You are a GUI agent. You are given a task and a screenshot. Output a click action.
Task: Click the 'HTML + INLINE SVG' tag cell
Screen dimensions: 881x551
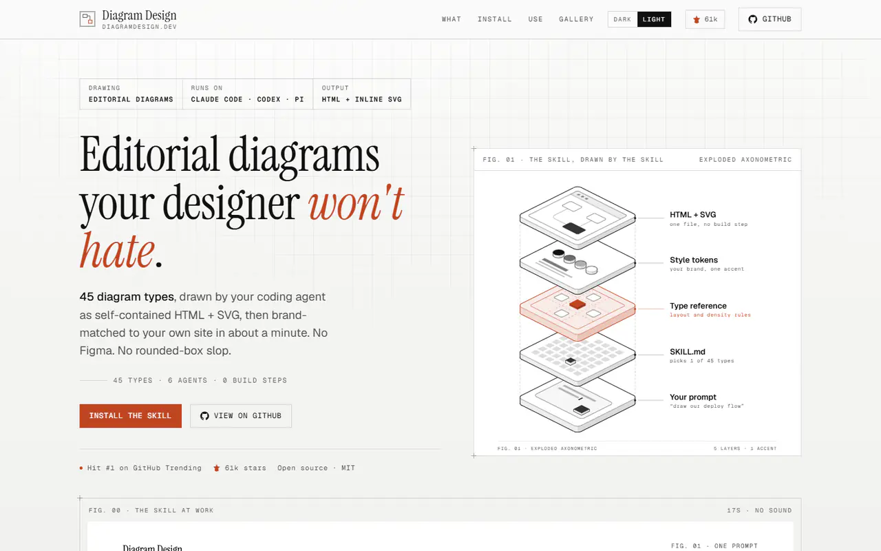pos(362,94)
